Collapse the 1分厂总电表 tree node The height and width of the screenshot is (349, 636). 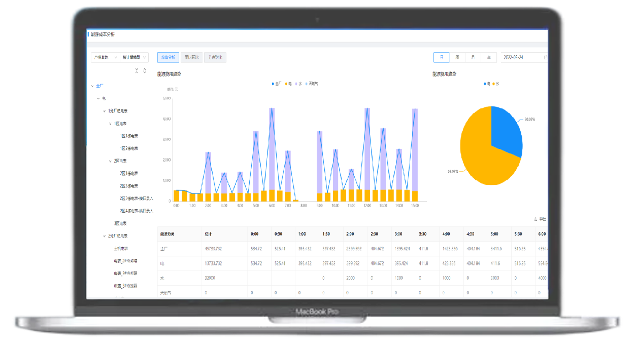104,111
